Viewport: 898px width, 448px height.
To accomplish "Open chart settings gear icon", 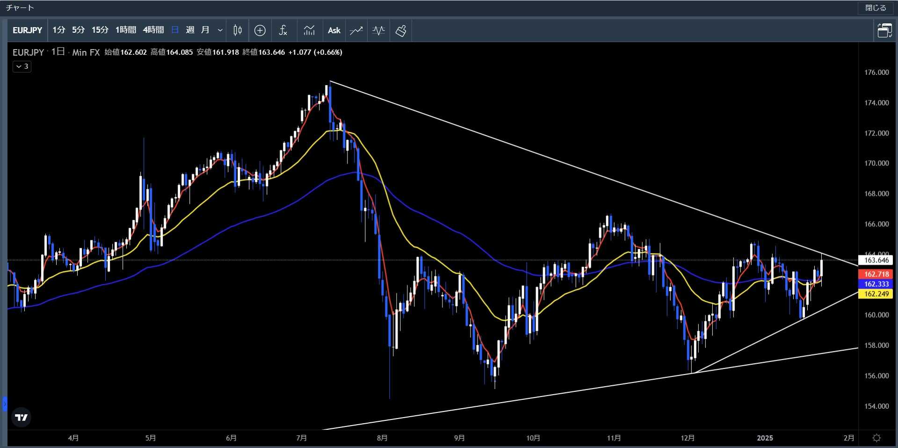I will [x=877, y=438].
